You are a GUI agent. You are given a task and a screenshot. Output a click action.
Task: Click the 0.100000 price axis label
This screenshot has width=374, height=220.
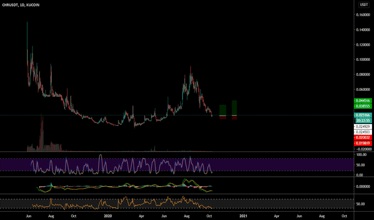tap(363, 60)
